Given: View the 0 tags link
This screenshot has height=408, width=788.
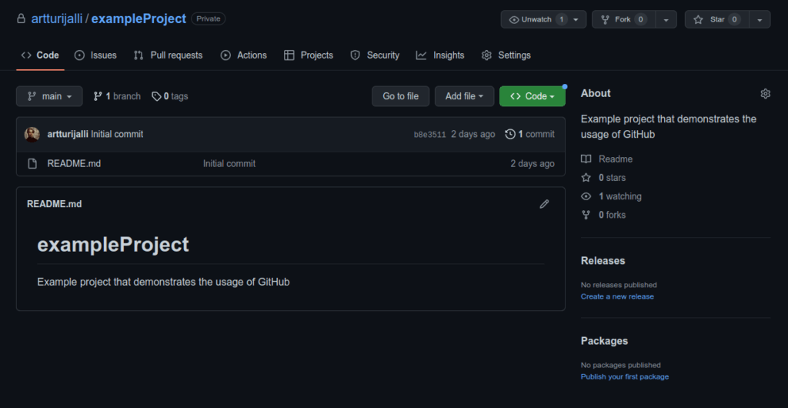Looking at the screenshot, I should click(x=170, y=96).
